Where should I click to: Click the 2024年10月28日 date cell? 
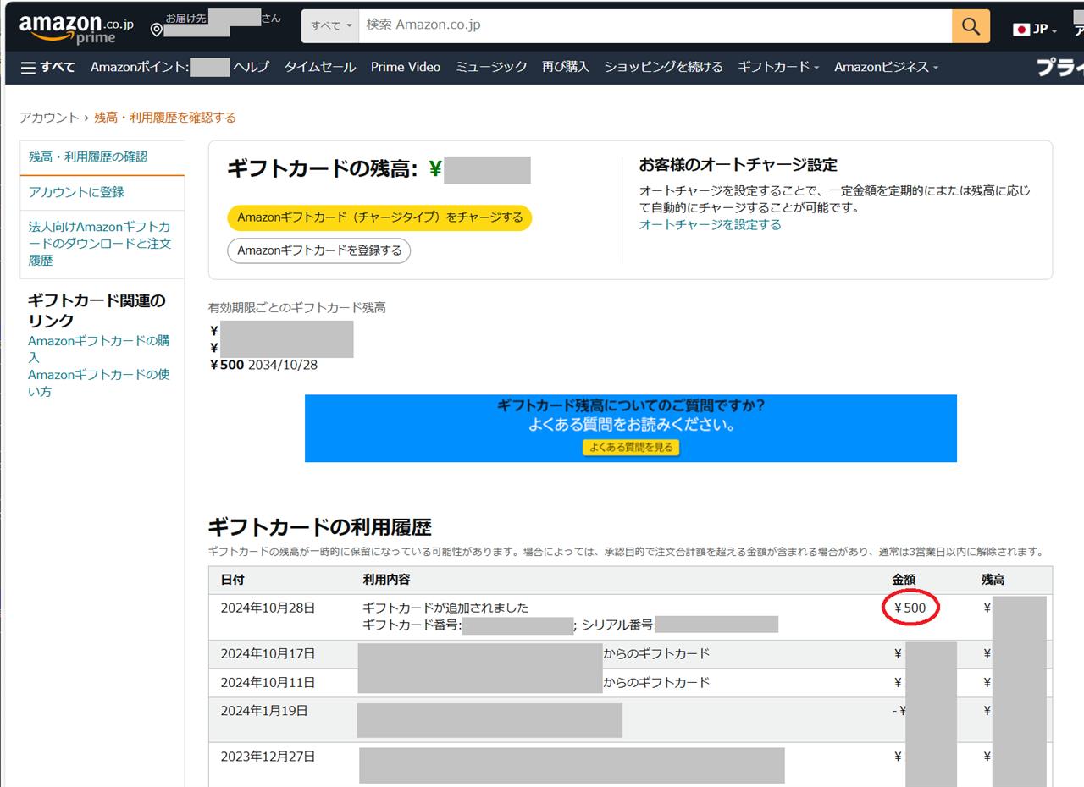pos(268,608)
